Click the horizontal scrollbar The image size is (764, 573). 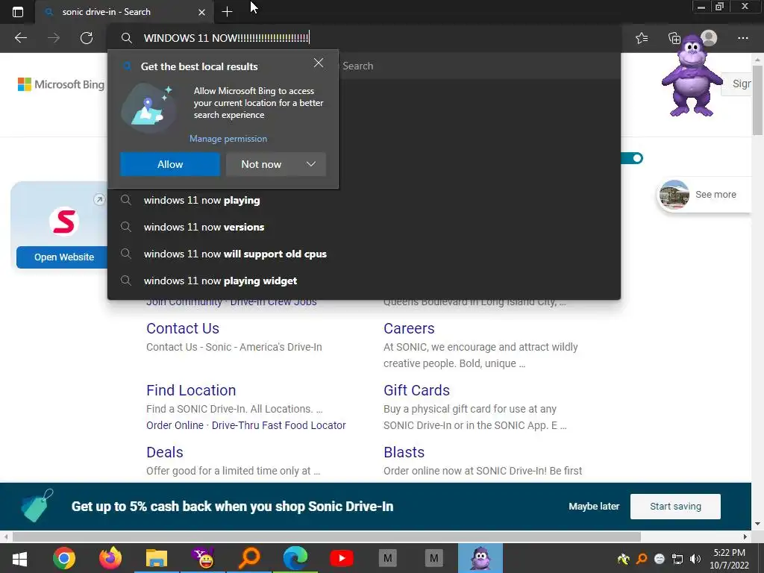[327, 537]
